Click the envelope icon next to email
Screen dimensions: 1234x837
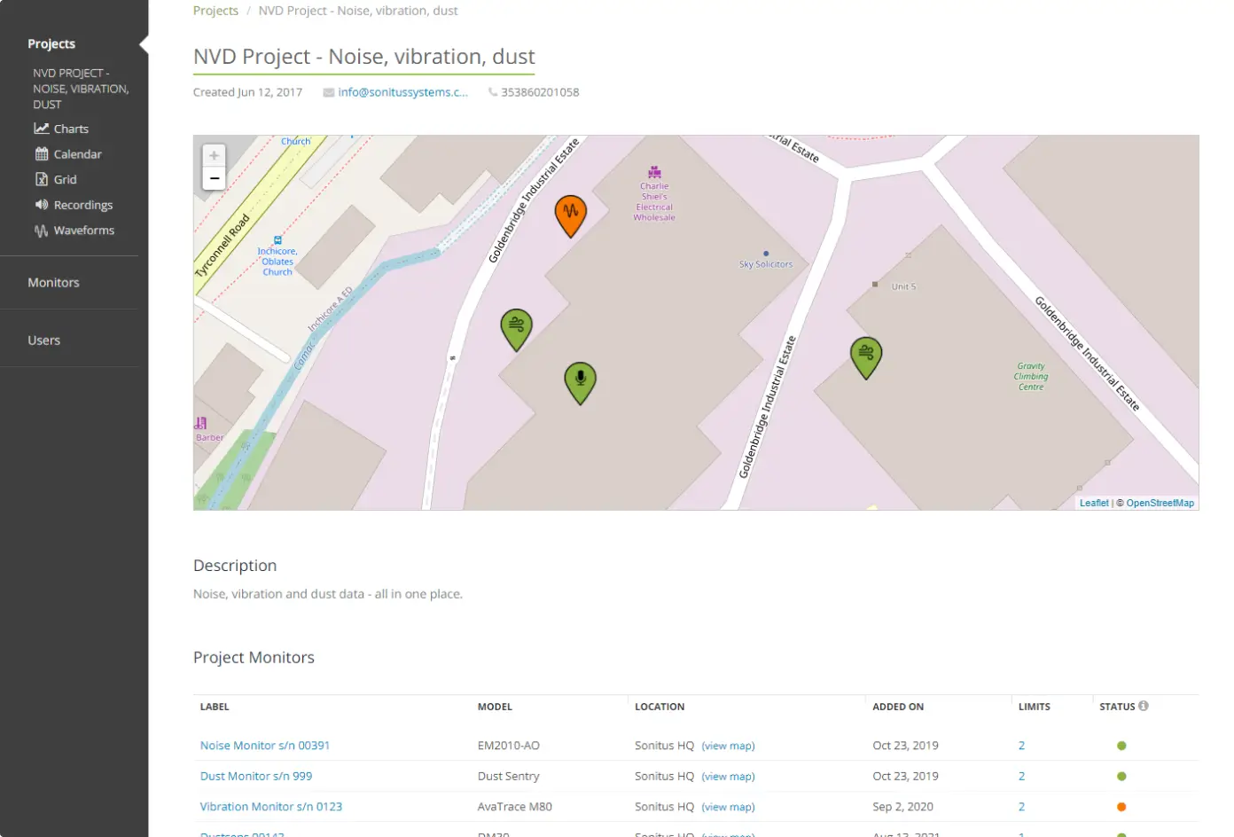pos(329,92)
